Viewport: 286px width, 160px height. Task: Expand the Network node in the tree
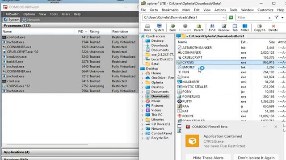142,129
